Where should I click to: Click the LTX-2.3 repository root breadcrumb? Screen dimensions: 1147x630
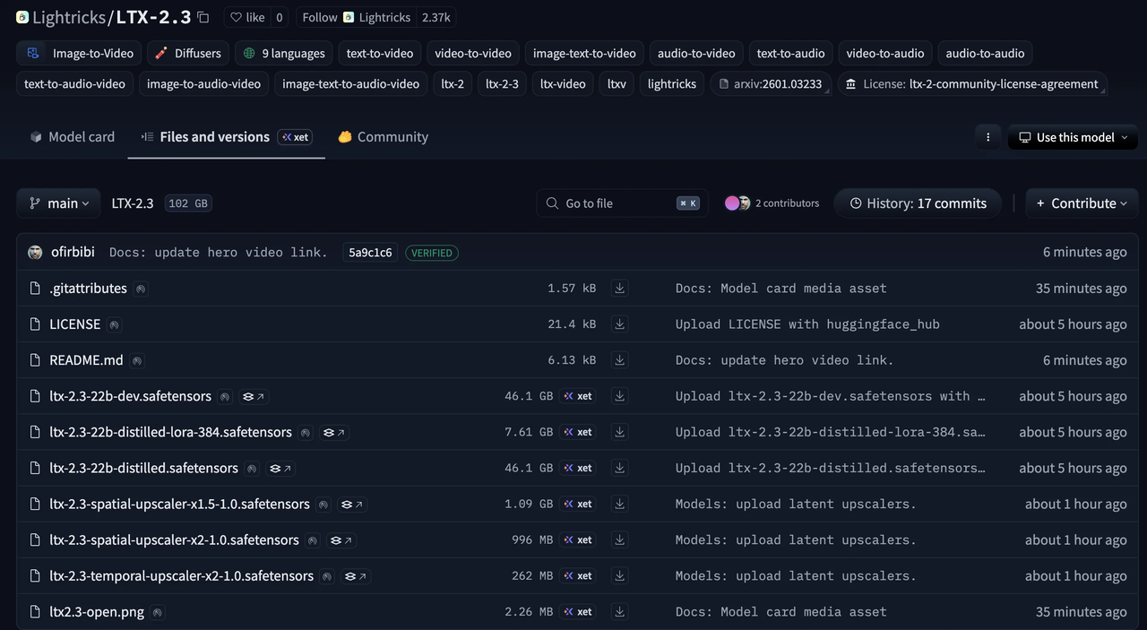(x=133, y=203)
